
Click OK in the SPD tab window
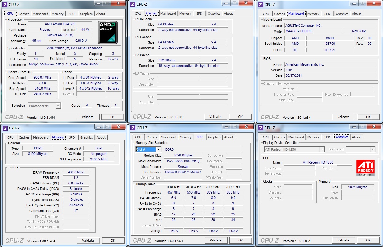(x=240, y=240)
